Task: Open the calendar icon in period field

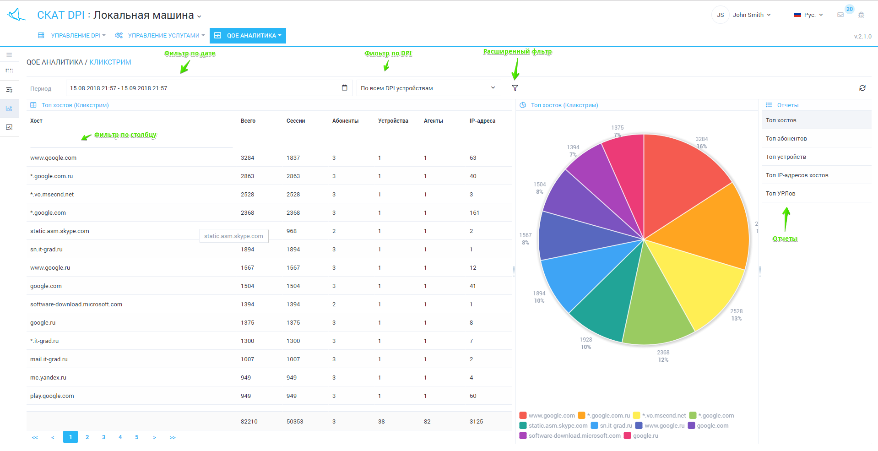Action: point(344,88)
